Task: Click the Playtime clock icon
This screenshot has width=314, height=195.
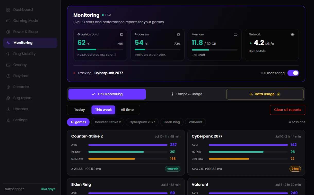Action: tap(8, 76)
